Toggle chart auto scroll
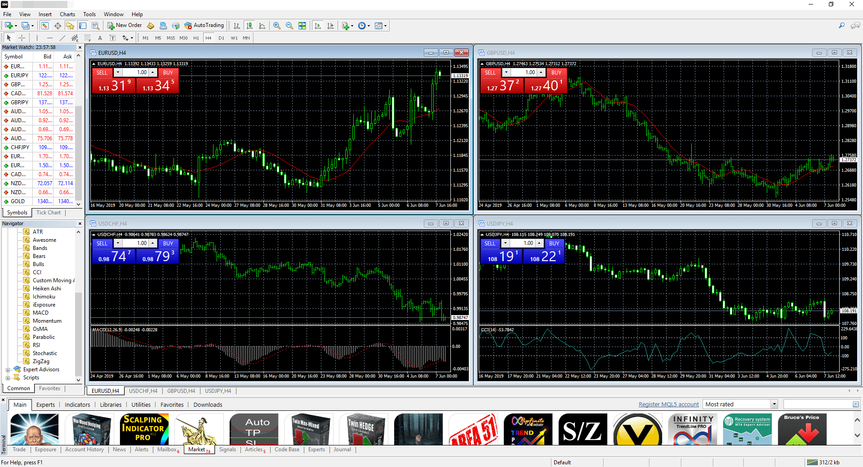This screenshot has height=467, width=863. pyautogui.click(x=318, y=26)
